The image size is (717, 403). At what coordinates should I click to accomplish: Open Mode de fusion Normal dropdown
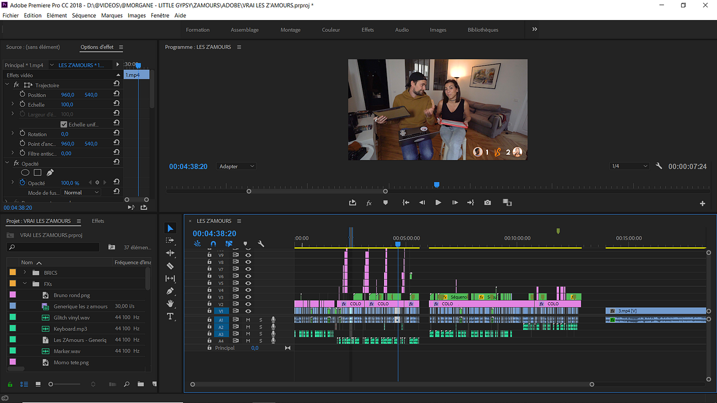pos(81,193)
